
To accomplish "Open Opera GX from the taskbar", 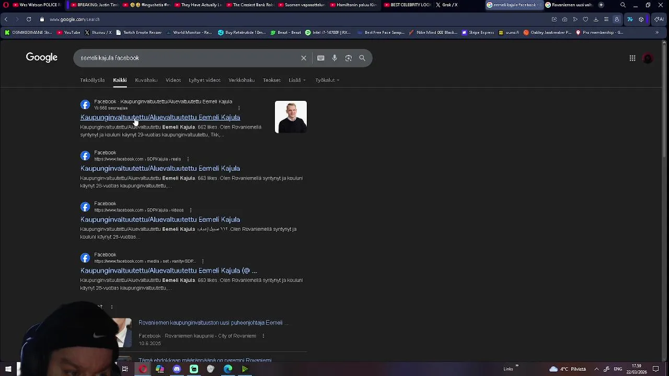I will point(143,369).
